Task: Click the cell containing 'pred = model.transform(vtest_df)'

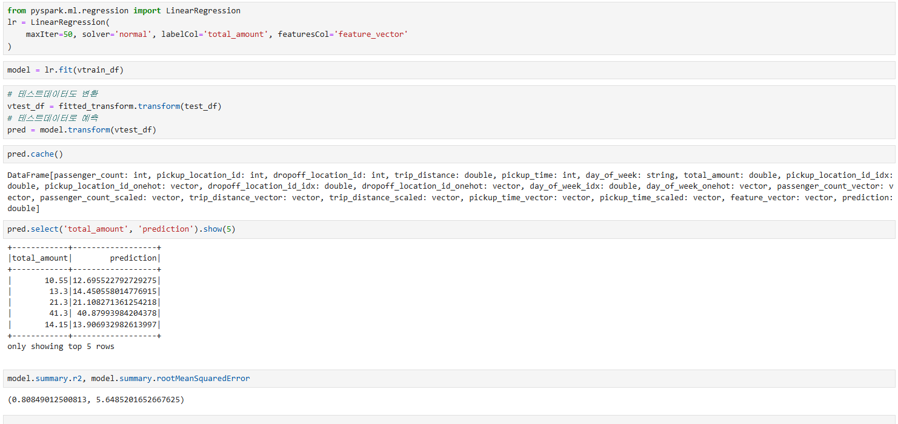Action: (x=449, y=112)
